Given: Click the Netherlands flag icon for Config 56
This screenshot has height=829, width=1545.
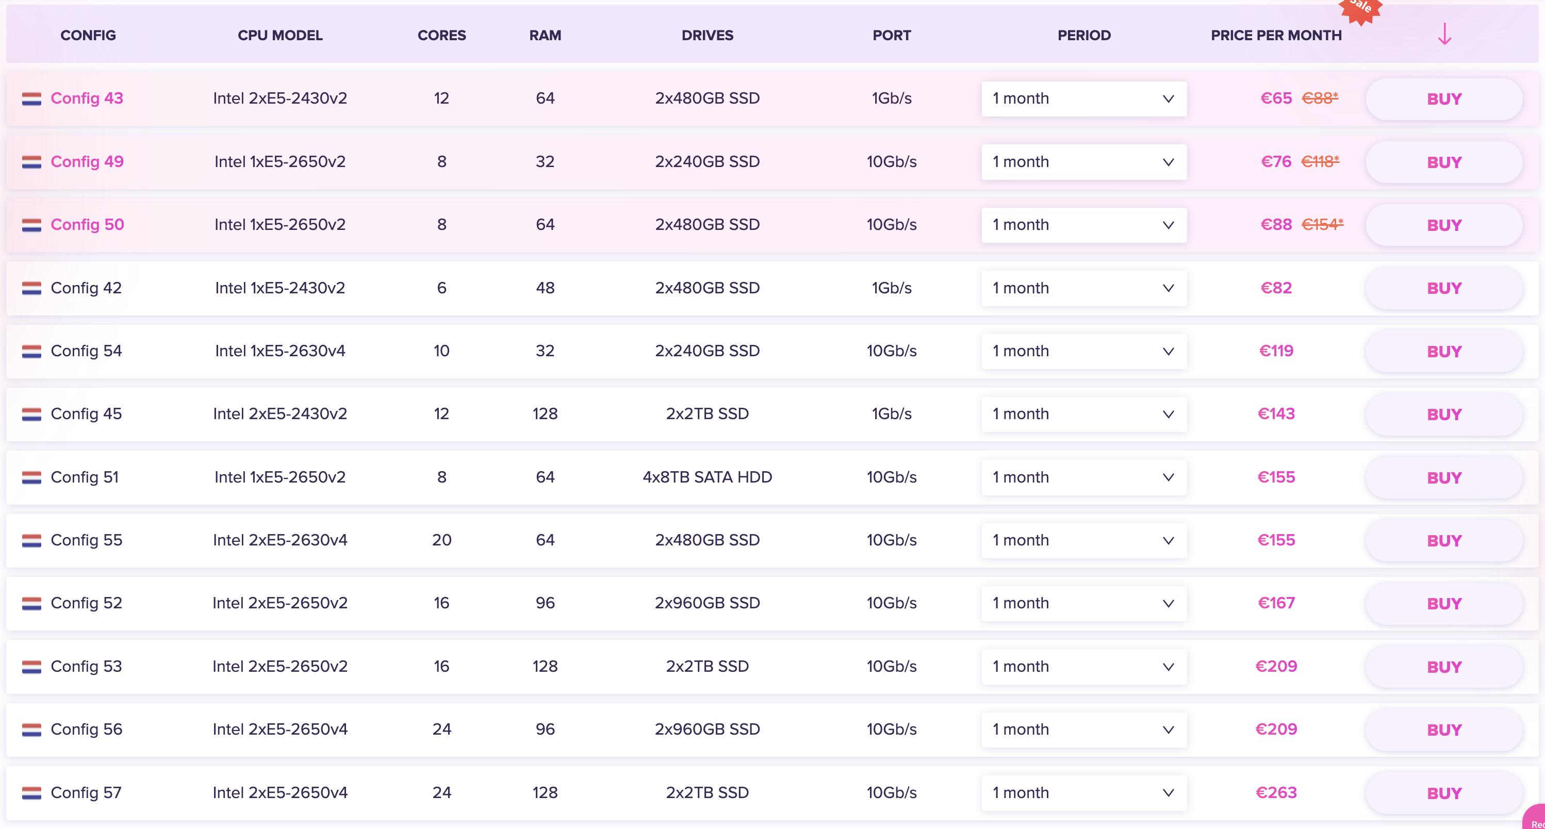Looking at the screenshot, I should tap(31, 729).
